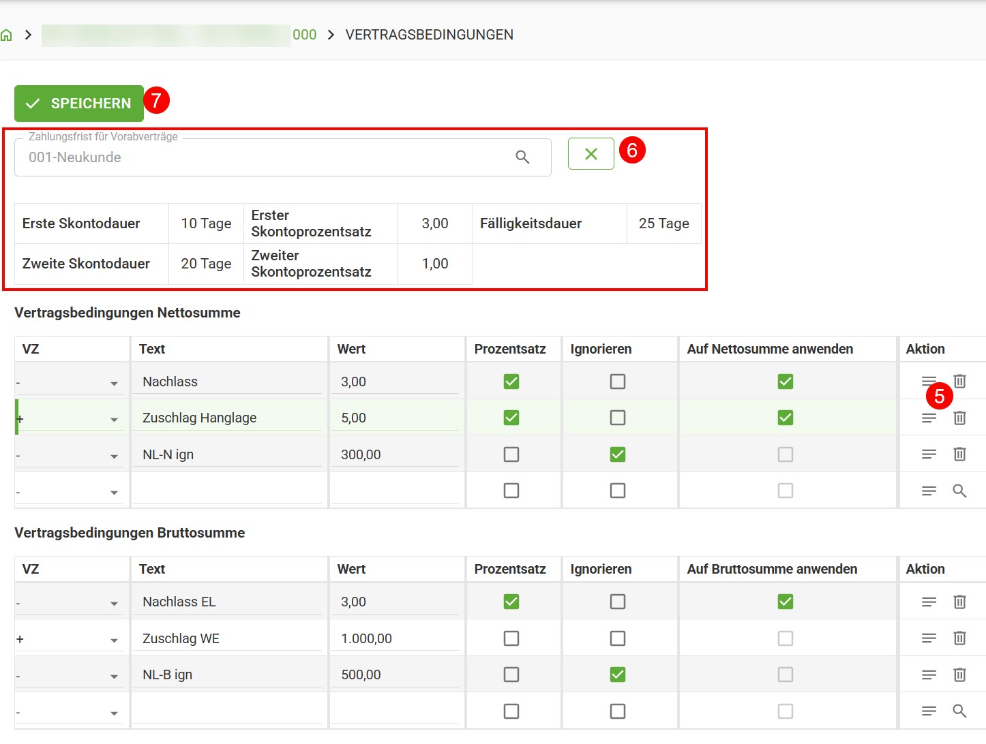Click the SPEICHERN button
The width and height of the screenshot is (986, 744).
pyautogui.click(x=79, y=104)
